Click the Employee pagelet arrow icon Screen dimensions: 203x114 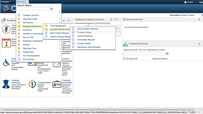click(x=3, y=20)
